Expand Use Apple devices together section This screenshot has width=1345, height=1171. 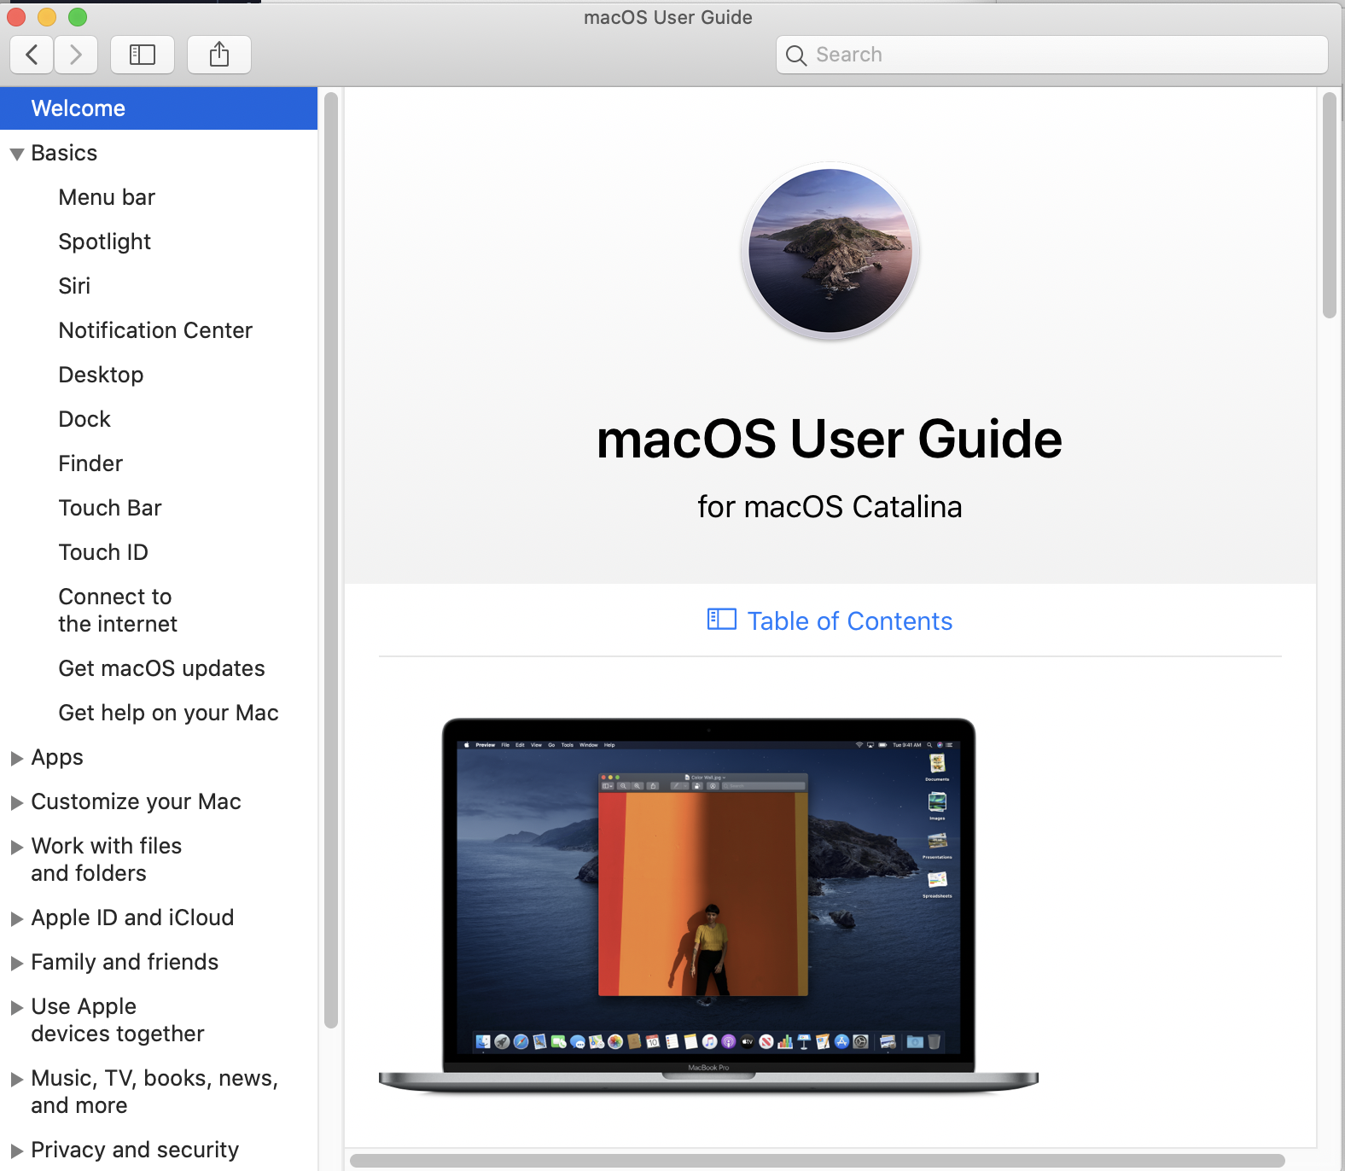coord(16,1008)
